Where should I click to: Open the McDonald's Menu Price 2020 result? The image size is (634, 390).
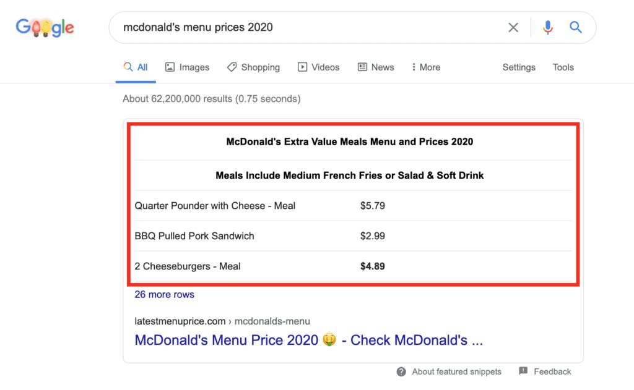click(x=308, y=340)
